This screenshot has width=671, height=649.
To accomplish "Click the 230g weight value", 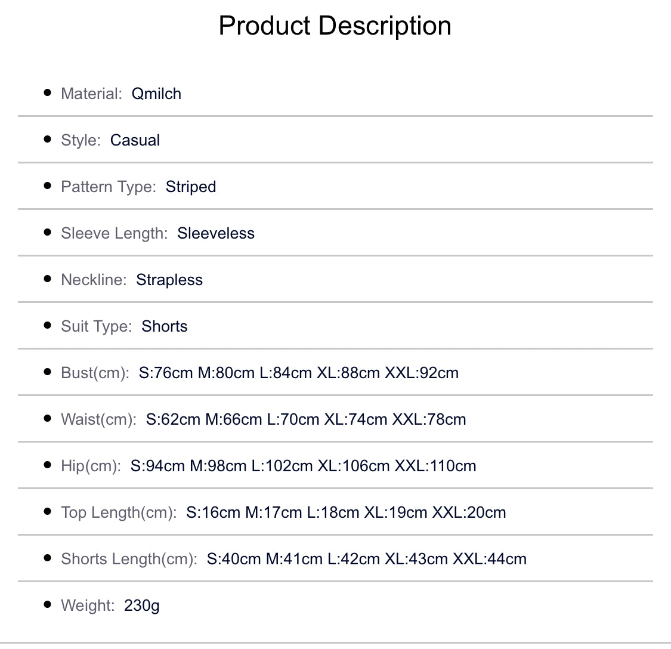I will pos(142,605).
